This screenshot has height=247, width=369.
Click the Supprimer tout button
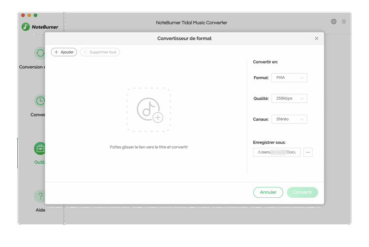(x=100, y=52)
